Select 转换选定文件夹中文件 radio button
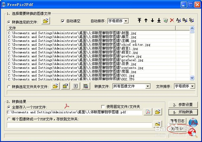Viewport: 202px width, 142px height. click(9, 87)
